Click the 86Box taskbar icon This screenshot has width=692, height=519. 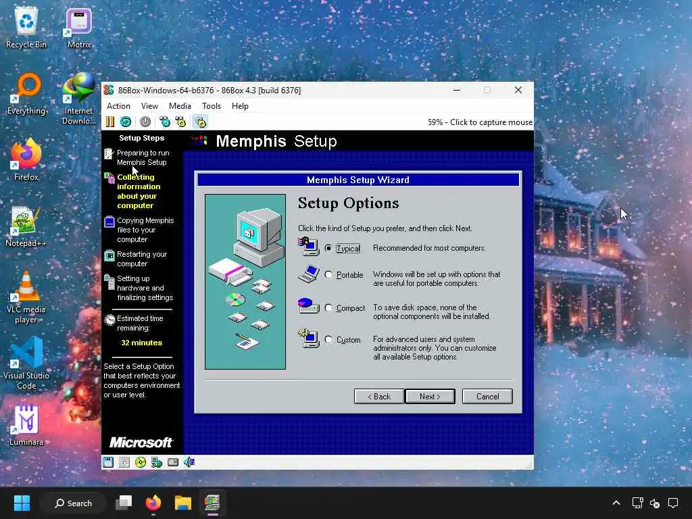click(212, 503)
